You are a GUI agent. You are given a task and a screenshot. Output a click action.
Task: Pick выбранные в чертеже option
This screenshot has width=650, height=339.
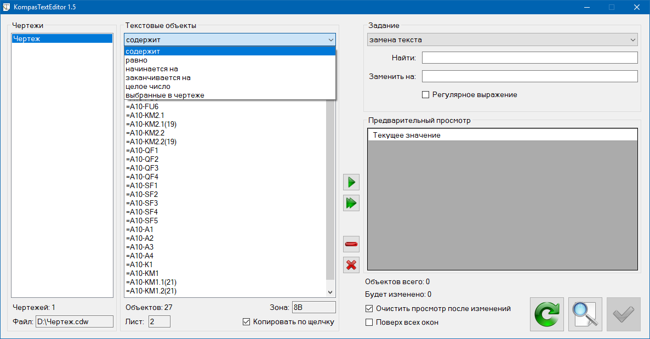coord(164,95)
